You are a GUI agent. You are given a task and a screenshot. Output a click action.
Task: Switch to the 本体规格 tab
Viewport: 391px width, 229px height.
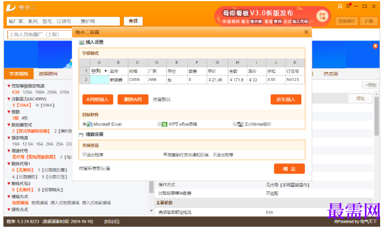tap(19, 73)
